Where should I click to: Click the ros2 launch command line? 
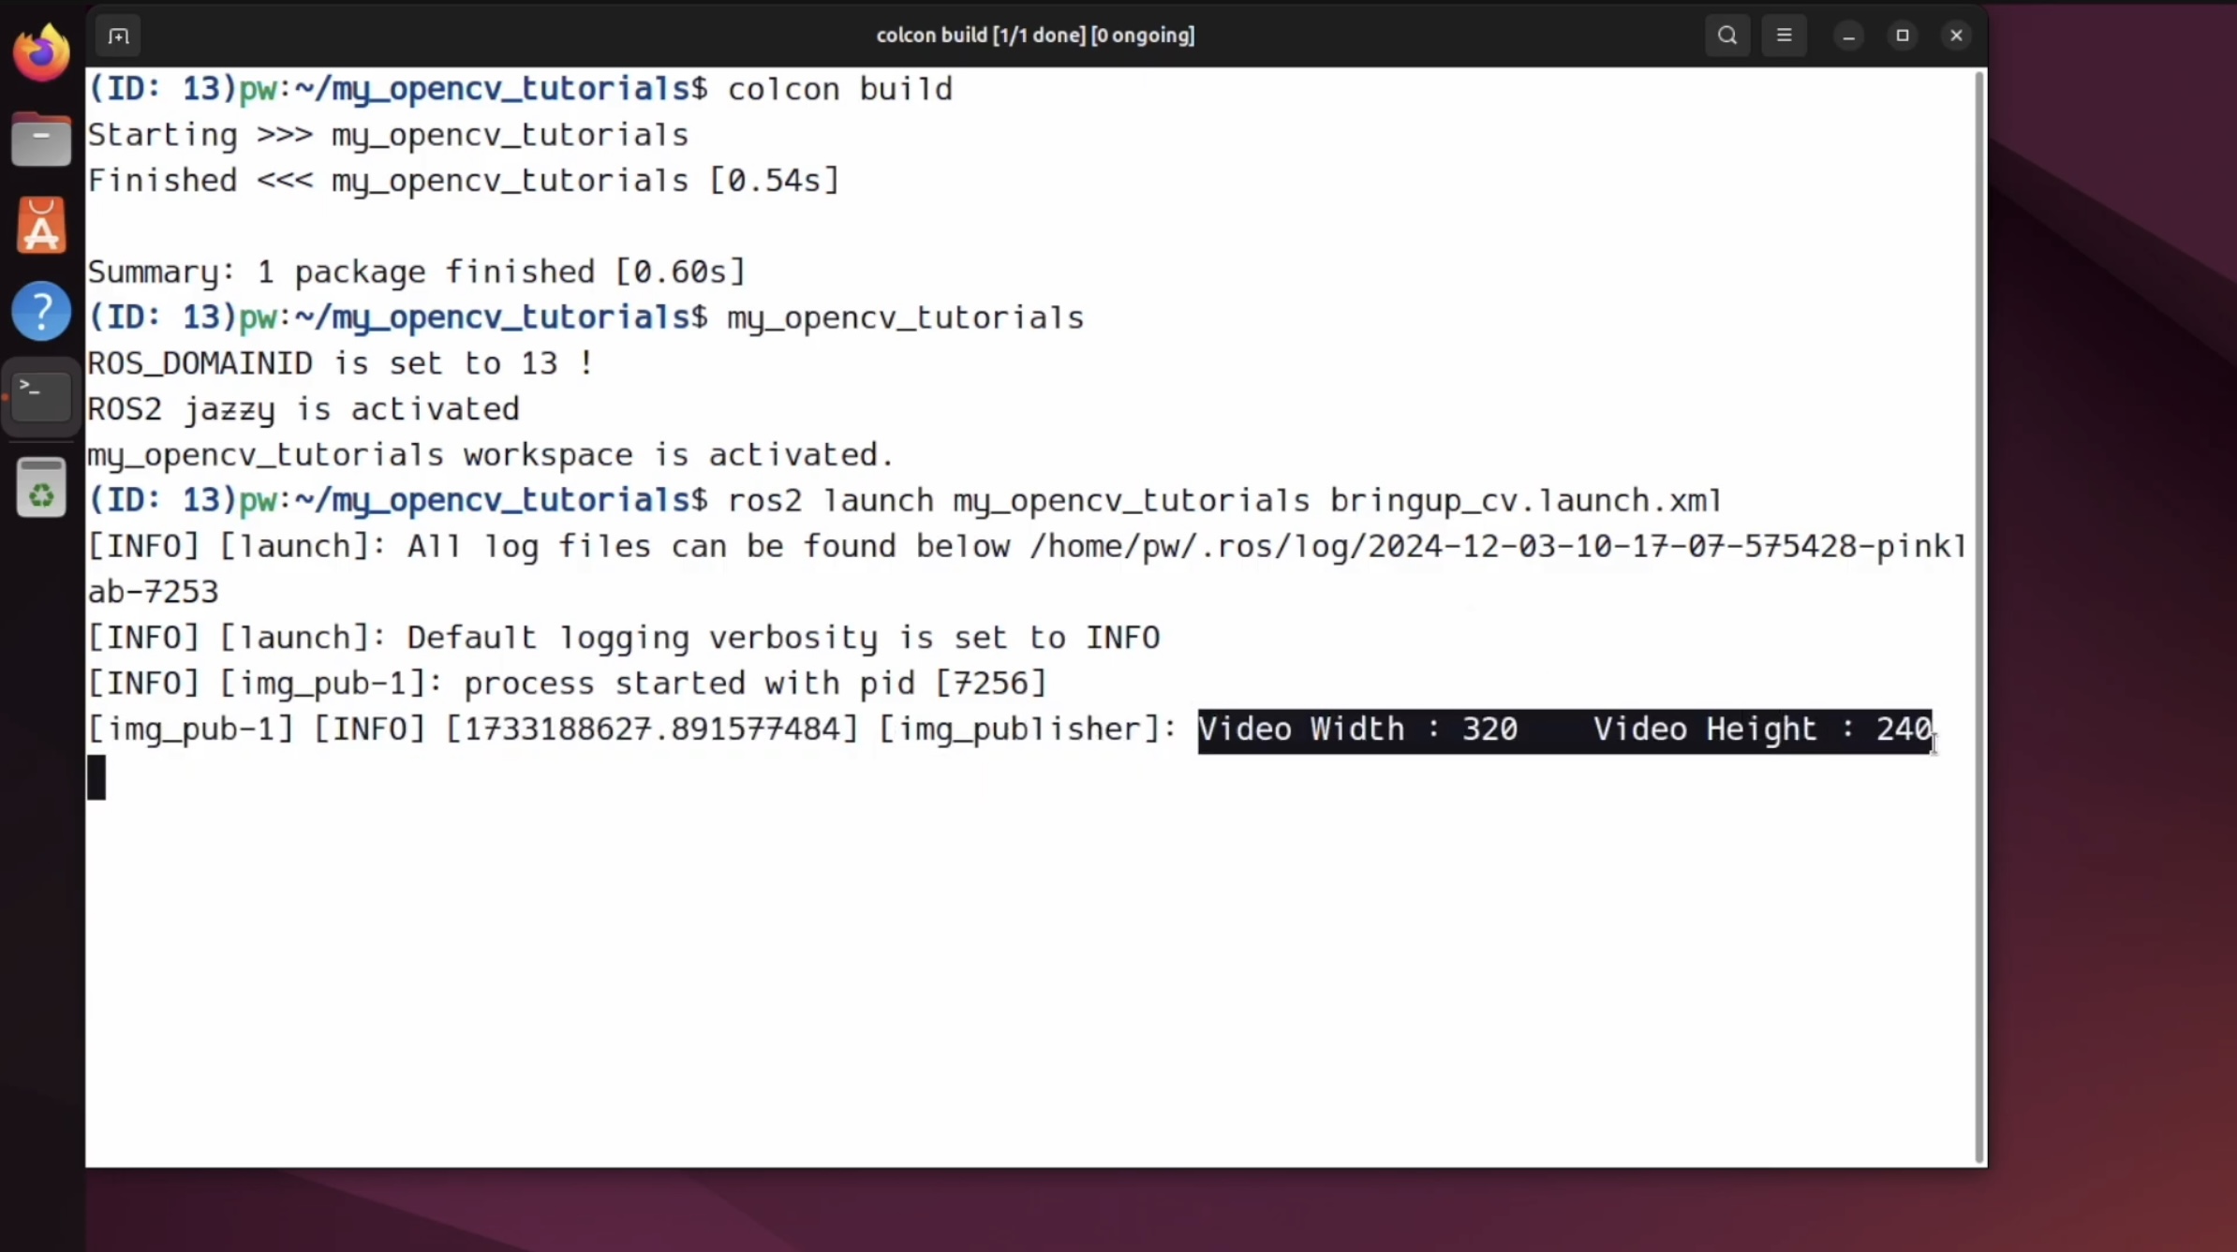pyautogui.click(x=1223, y=501)
